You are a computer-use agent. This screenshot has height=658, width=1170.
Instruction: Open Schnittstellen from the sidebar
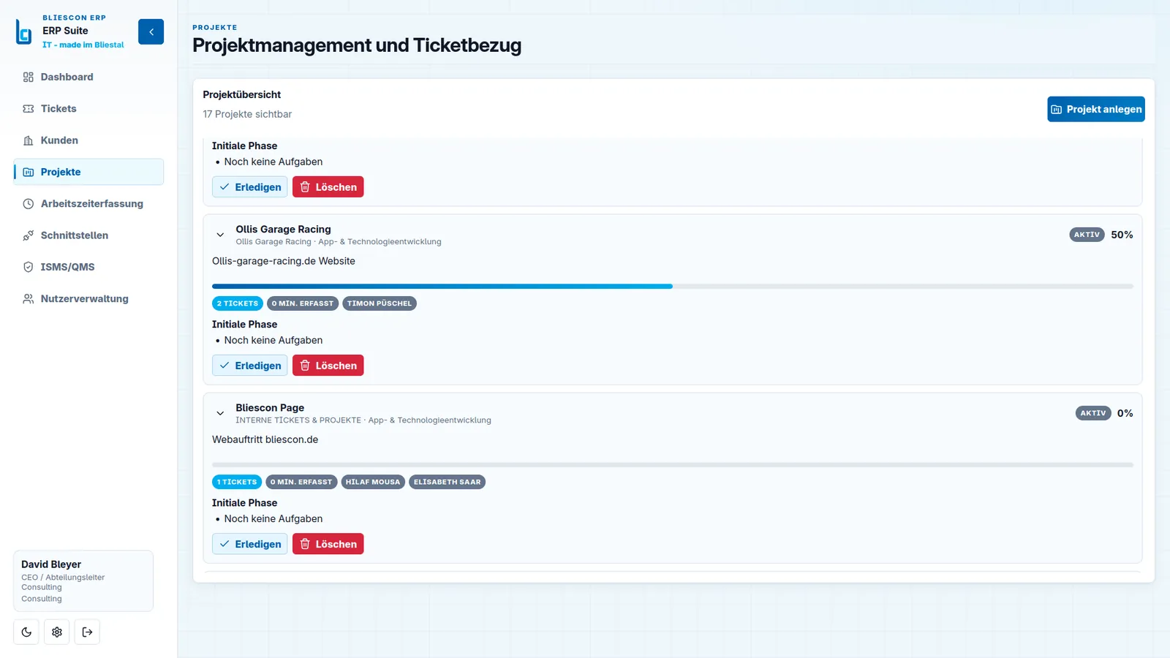(x=88, y=235)
